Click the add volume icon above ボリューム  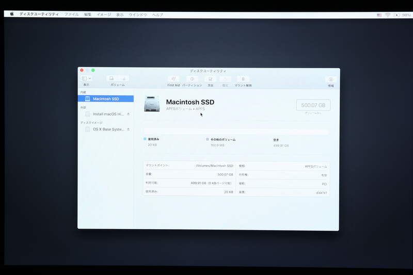(x=112, y=78)
